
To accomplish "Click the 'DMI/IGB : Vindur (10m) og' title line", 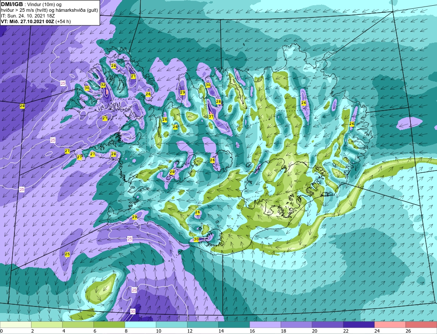I will 31,4.
